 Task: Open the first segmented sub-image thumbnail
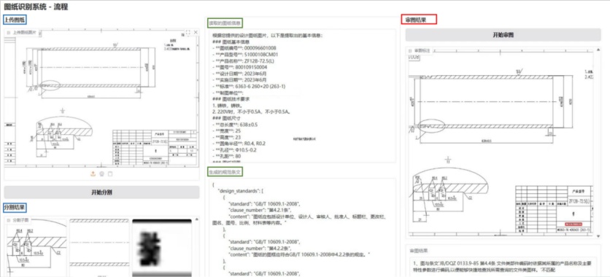tap(36, 248)
